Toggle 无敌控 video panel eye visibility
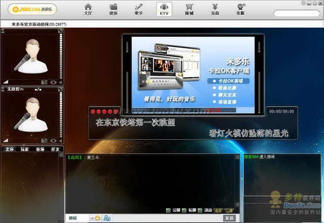The image size is (324, 223). (53, 141)
